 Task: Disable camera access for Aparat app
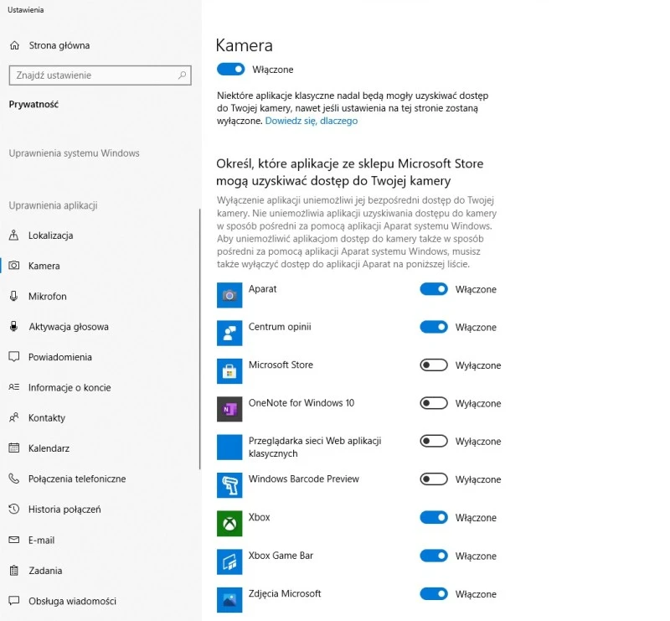[434, 289]
